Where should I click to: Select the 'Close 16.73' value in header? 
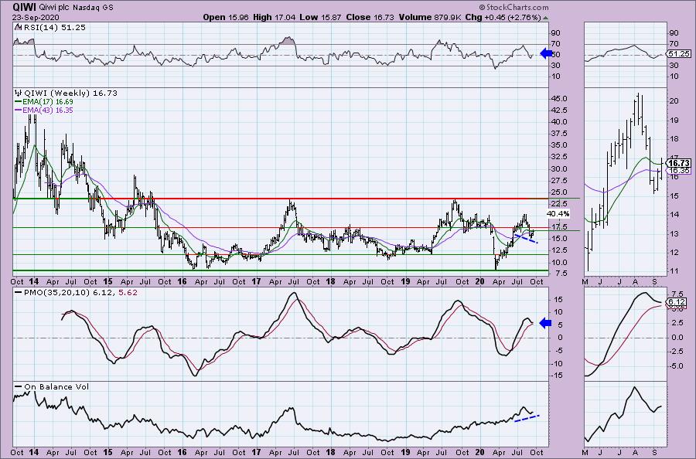[370, 17]
